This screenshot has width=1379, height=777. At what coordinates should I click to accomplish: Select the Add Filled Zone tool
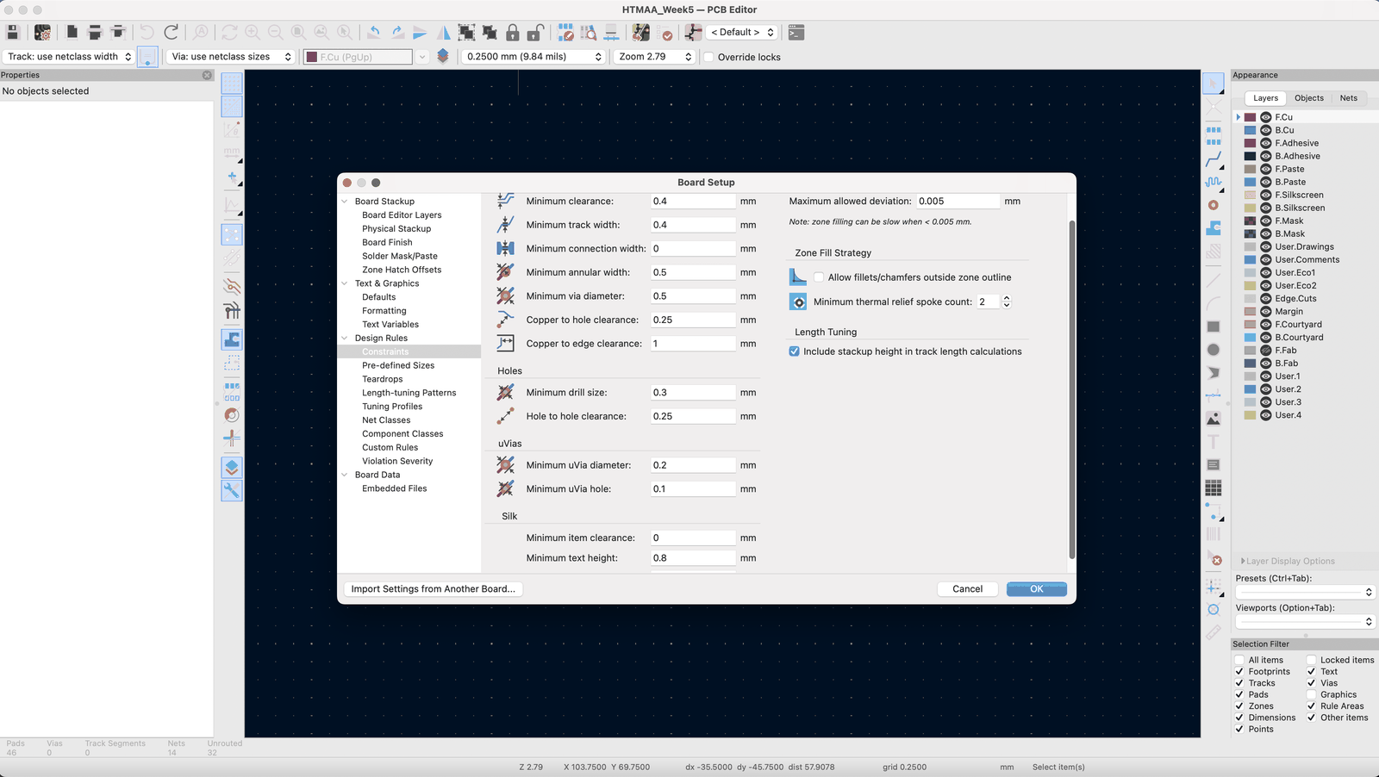1214,228
